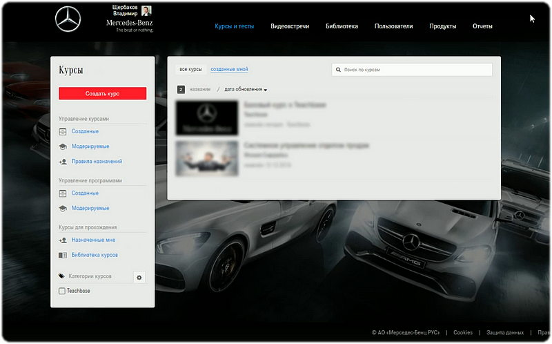Click the magnifier icon in course search
This screenshot has height=344, width=552.
coord(338,70)
